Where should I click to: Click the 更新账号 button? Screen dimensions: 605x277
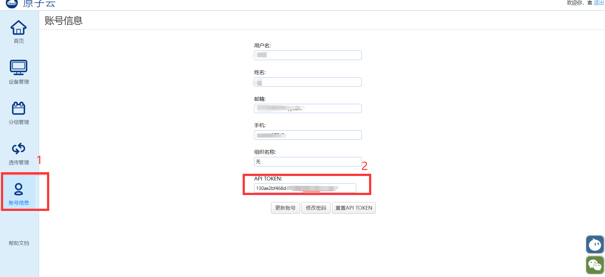[285, 208]
